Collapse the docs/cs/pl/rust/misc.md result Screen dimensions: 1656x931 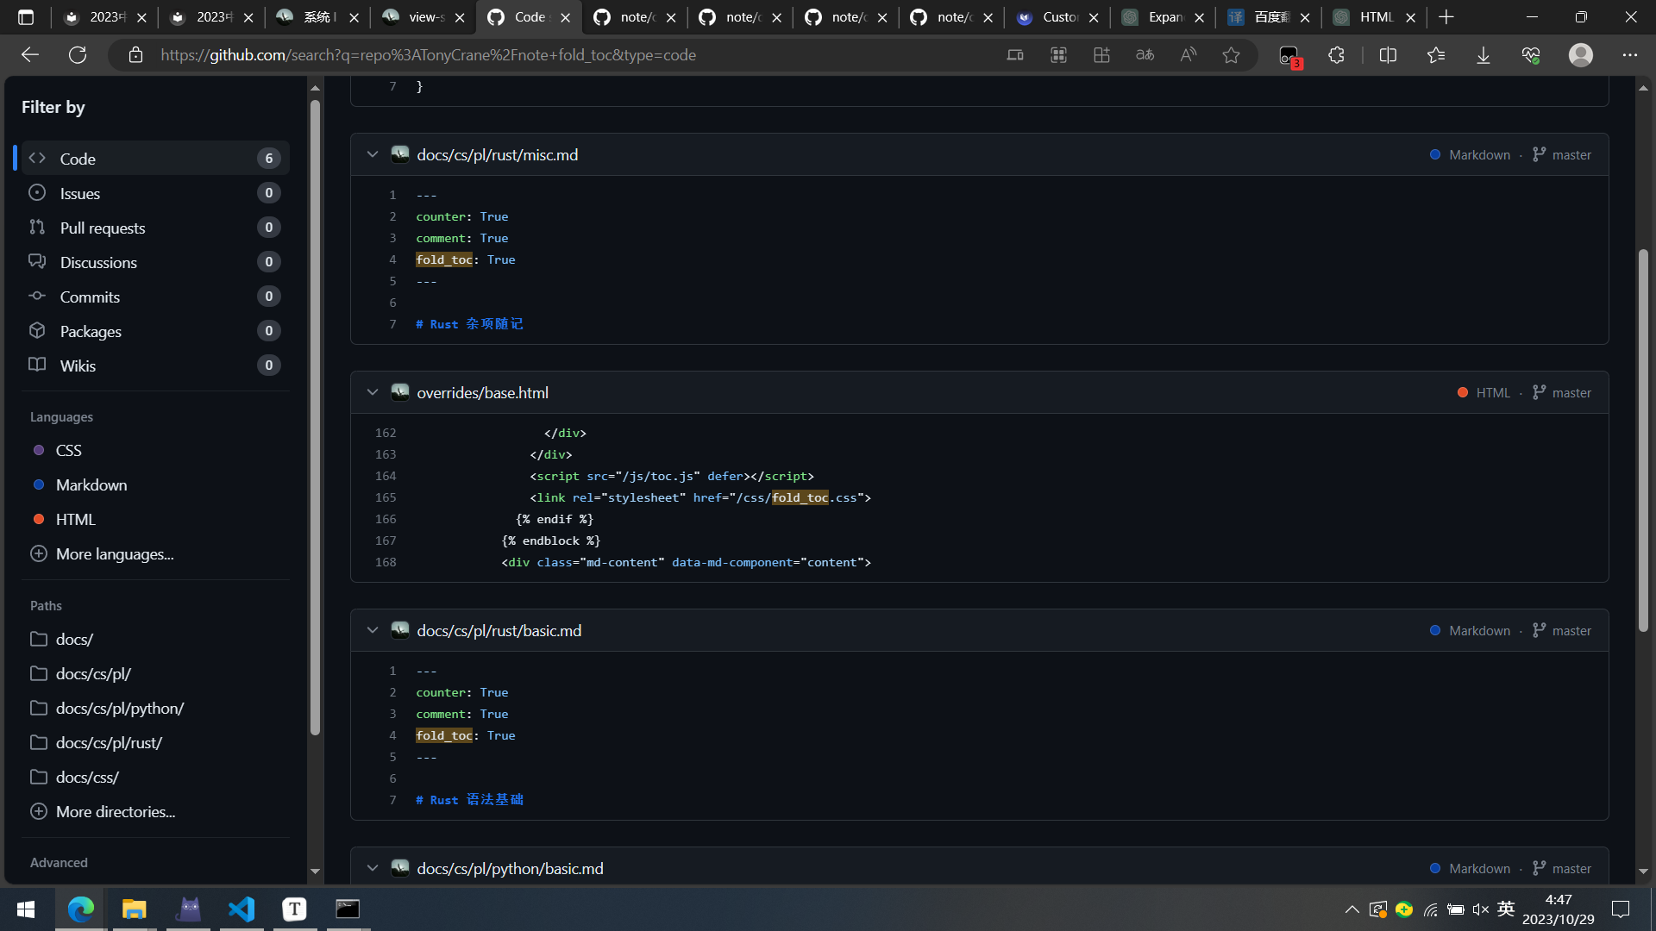tap(372, 154)
